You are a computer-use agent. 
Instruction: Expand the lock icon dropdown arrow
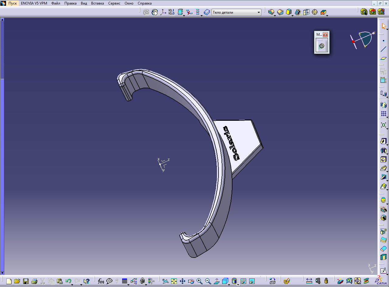146,285
